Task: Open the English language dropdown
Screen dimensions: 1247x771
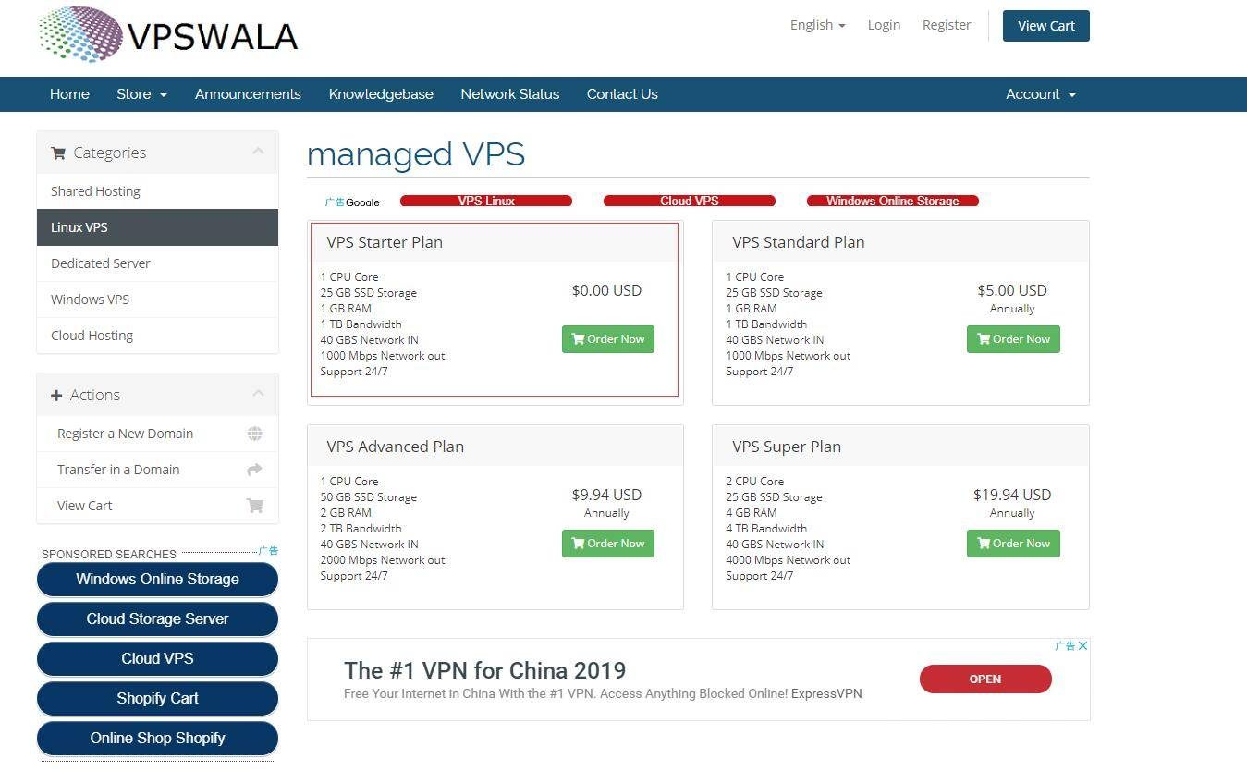Action: (817, 25)
